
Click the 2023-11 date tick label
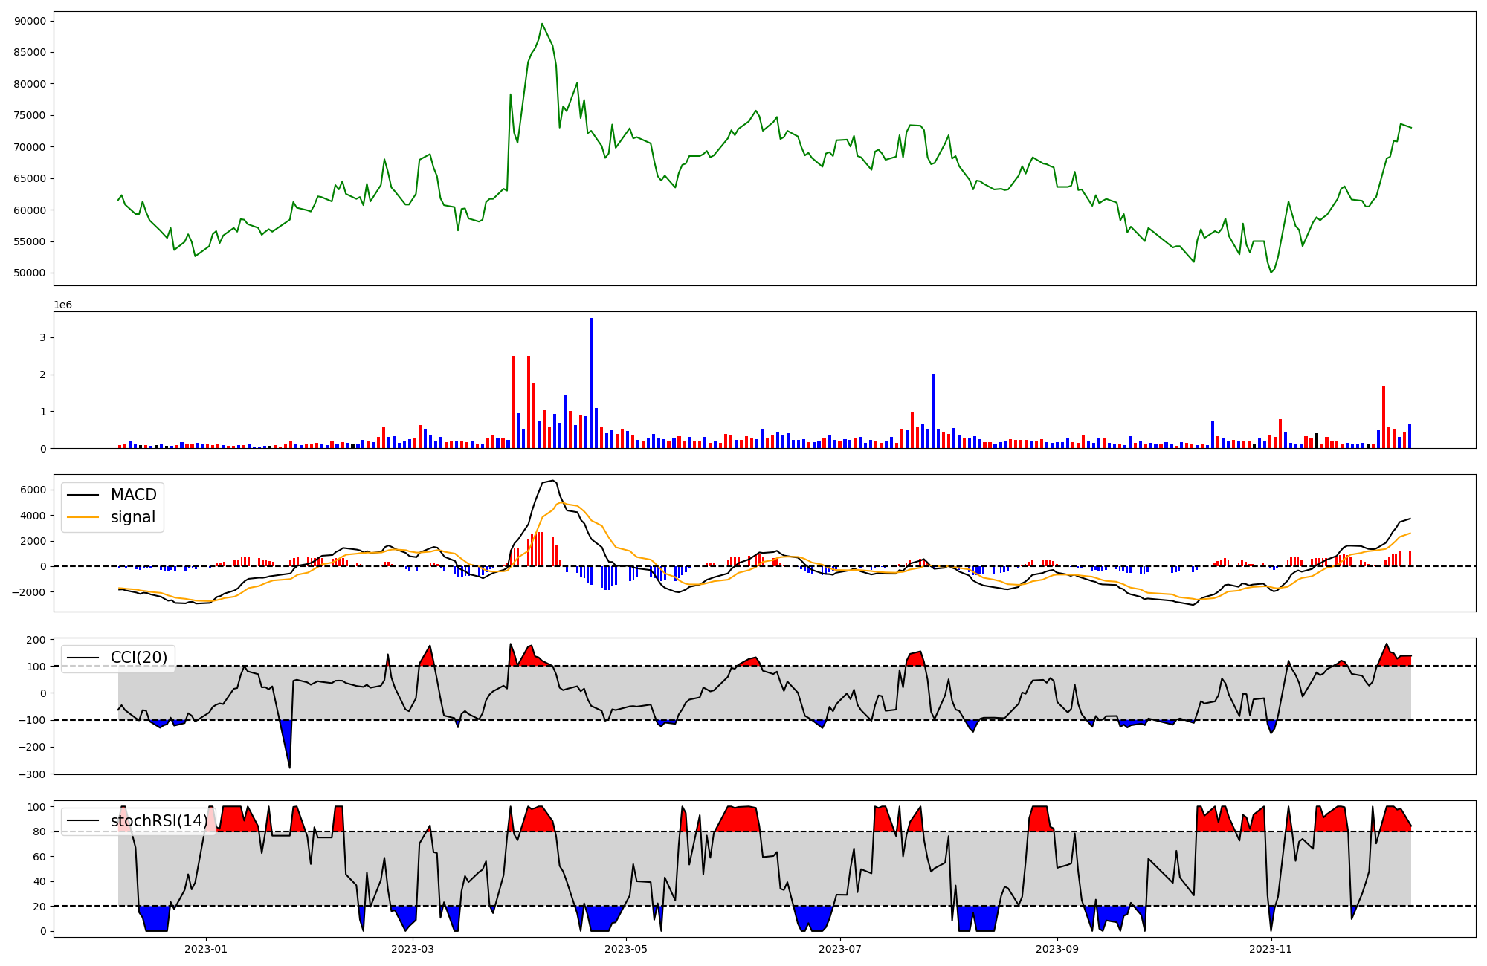click(1271, 949)
